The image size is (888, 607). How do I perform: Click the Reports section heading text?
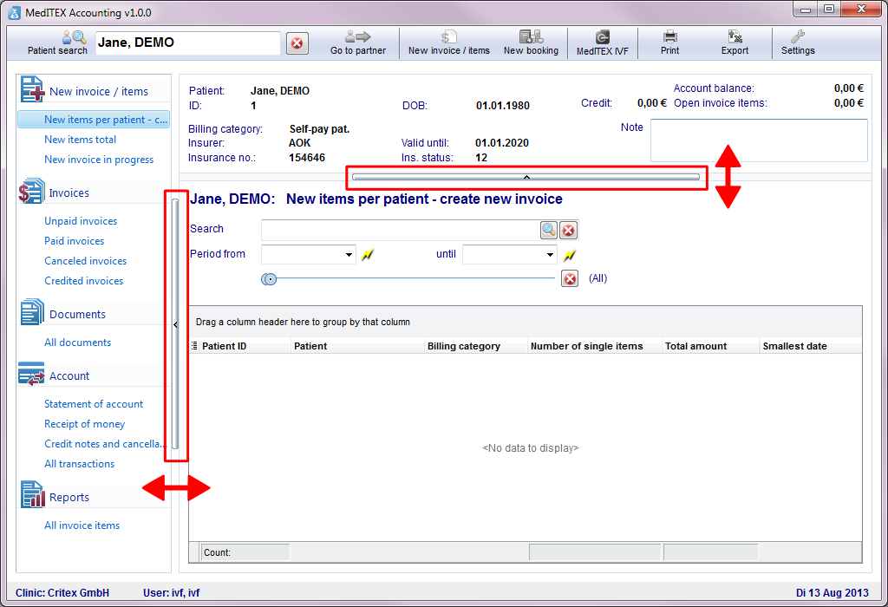click(x=69, y=497)
